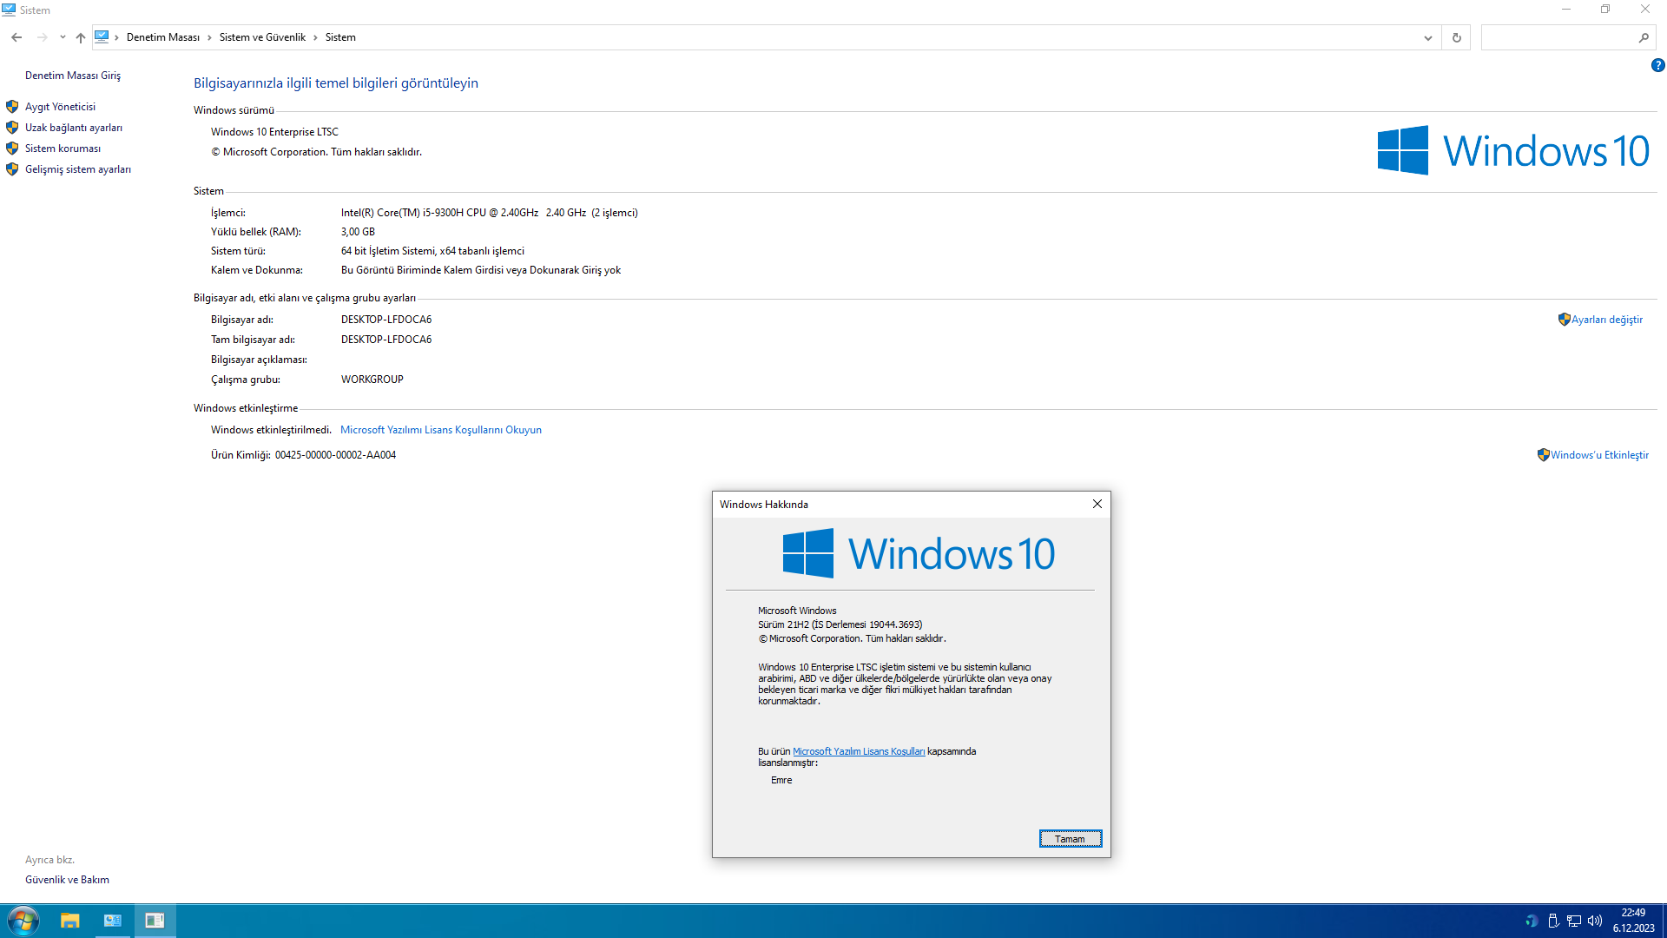Click the shield icon beside Windows'u Etkinleştir
This screenshot has width=1667, height=938.
1544,455
